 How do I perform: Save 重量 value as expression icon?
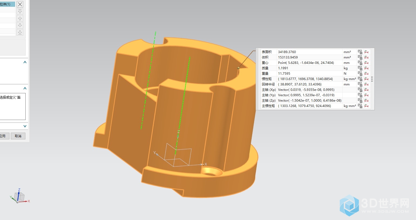click(x=360, y=73)
